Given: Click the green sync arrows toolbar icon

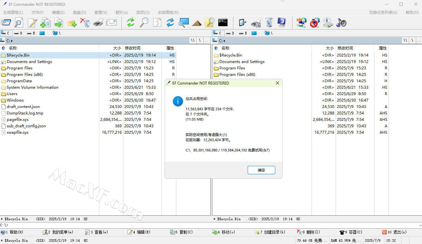Looking at the screenshot, I should pos(130,23).
